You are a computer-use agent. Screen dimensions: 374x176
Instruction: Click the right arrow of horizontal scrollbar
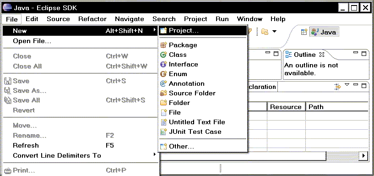point(363,156)
